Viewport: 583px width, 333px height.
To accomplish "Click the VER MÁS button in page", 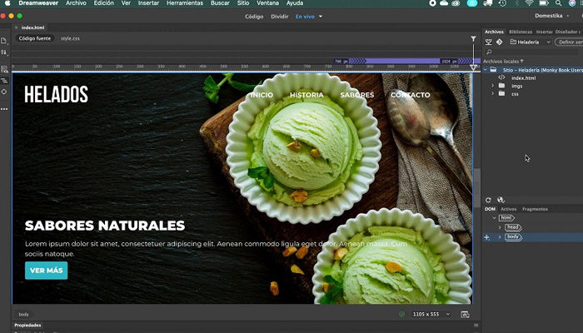I will click(x=47, y=271).
